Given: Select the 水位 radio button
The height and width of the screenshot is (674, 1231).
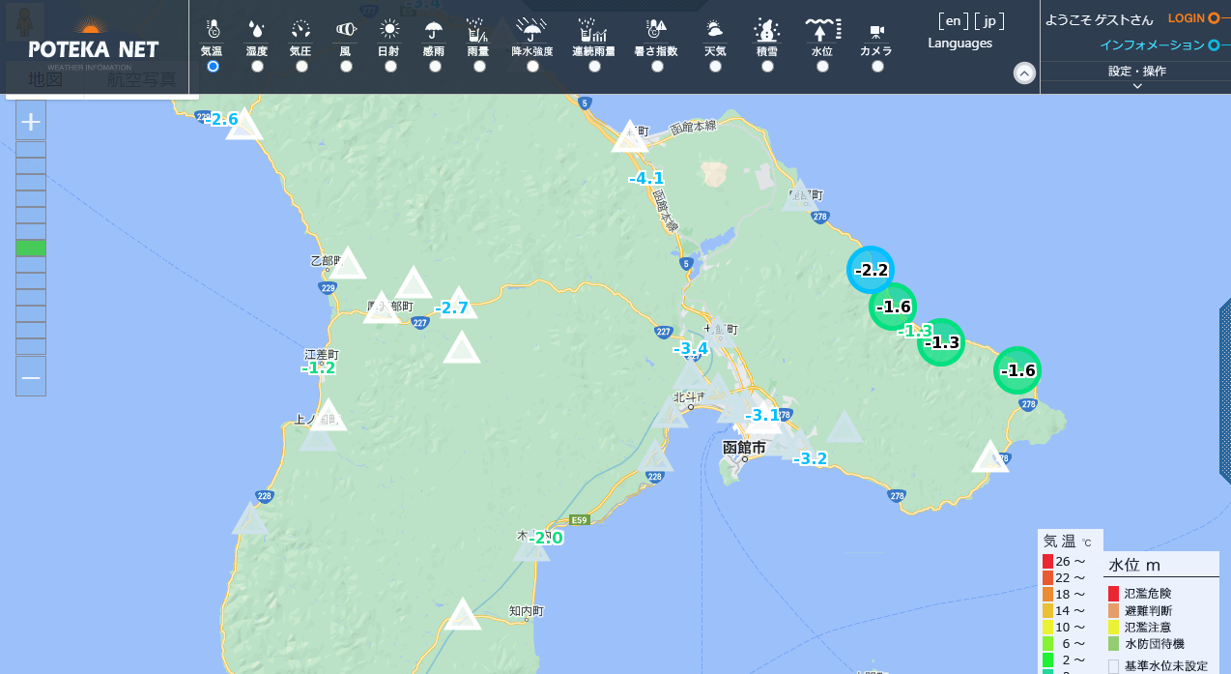Looking at the screenshot, I should (x=822, y=66).
